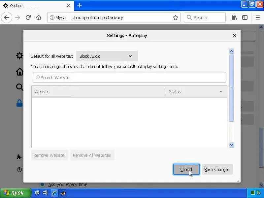Bookmark this page with the star icon
Image resolution: width=264 pixels, height=198 pixels.
coord(176,17)
